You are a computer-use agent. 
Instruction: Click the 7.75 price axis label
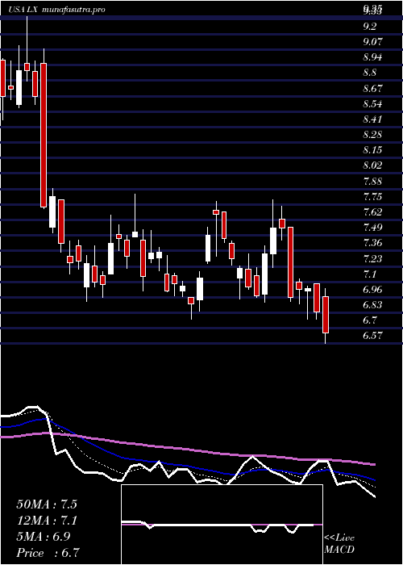pyautogui.click(x=372, y=197)
